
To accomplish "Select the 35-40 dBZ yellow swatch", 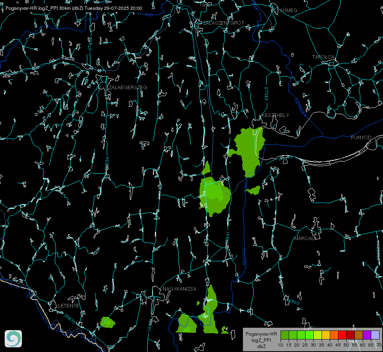I will [x=326, y=335].
